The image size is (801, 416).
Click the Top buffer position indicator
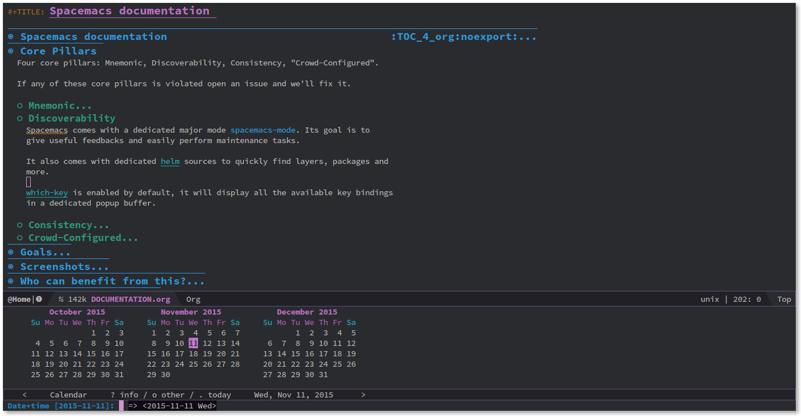784,300
